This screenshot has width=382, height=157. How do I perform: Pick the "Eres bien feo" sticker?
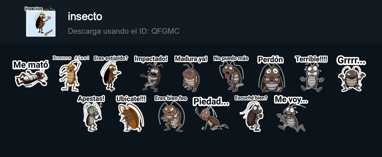[x=171, y=113]
